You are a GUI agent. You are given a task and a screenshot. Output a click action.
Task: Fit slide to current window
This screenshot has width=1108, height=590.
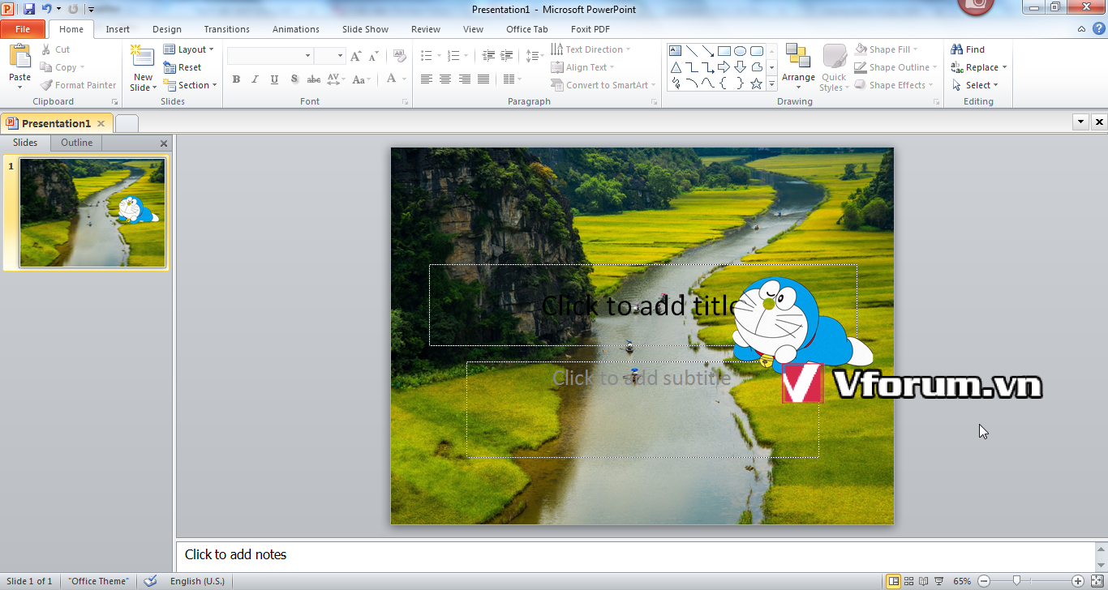tap(1097, 581)
